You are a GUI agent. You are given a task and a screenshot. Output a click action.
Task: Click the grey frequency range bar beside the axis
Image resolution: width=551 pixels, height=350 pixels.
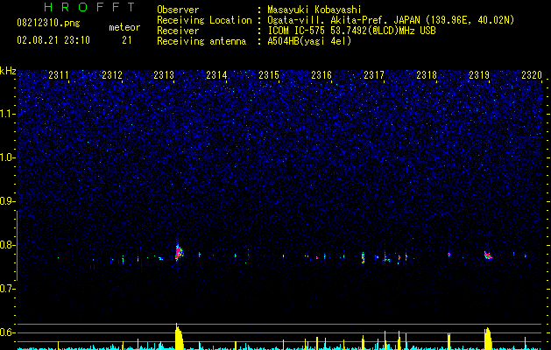[x=17, y=246]
